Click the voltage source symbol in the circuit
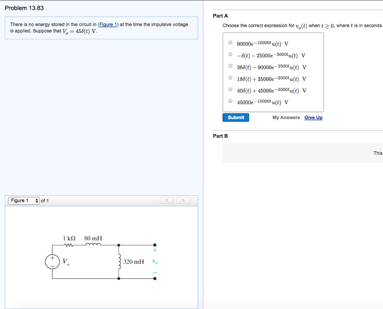383x309 pixels. pos(52,261)
